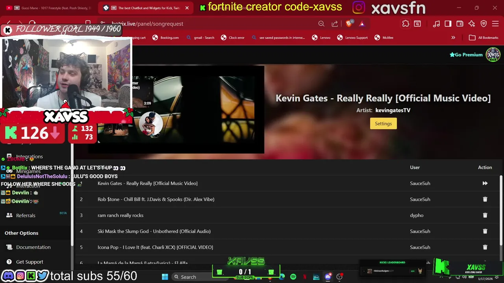Image resolution: width=504 pixels, height=283 pixels.
Task: Open the Leo AI sparkle icon
Action: pyautogui.click(x=472, y=24)
